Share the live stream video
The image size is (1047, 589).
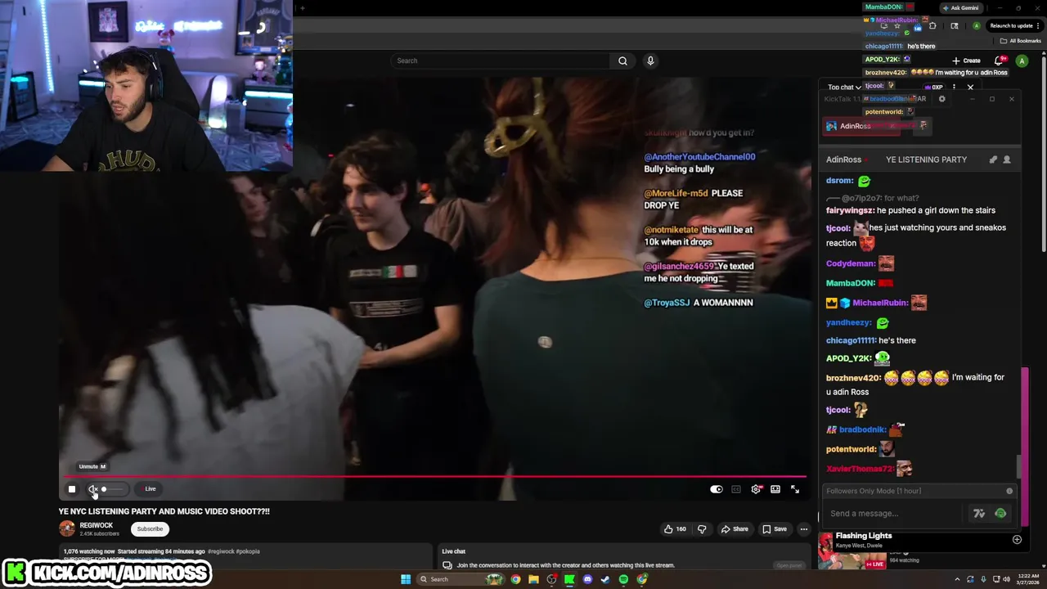(735, 529)
